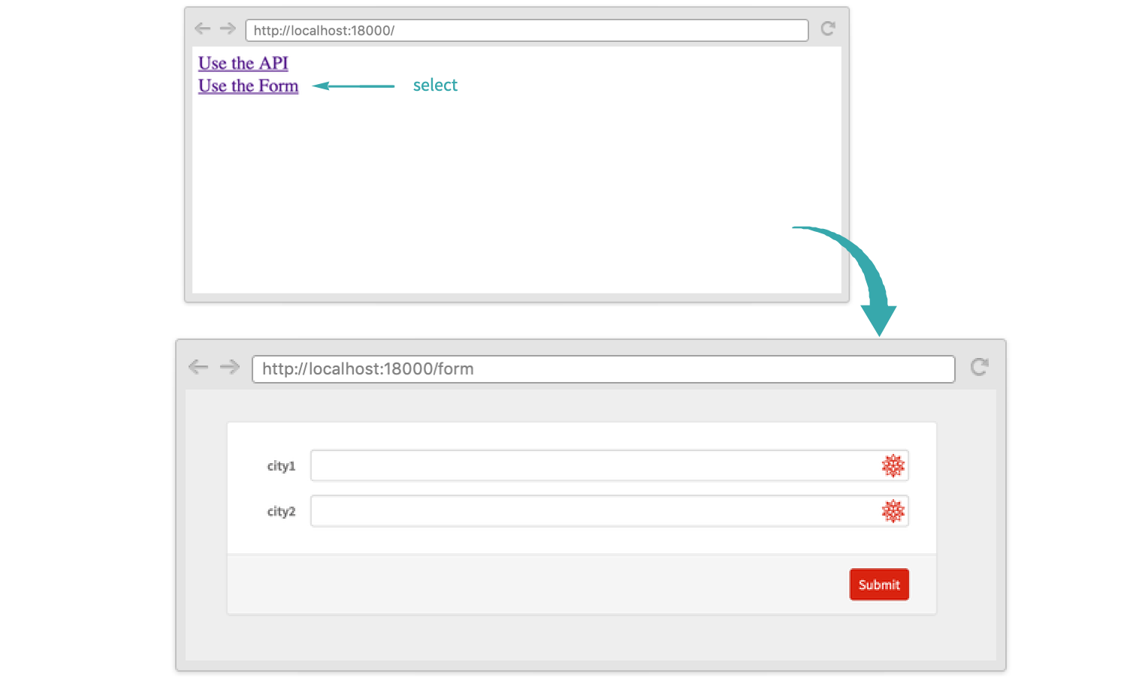Click the teal "select" annotation text
Screen dimensions: 1136x683
coord(435,86)
